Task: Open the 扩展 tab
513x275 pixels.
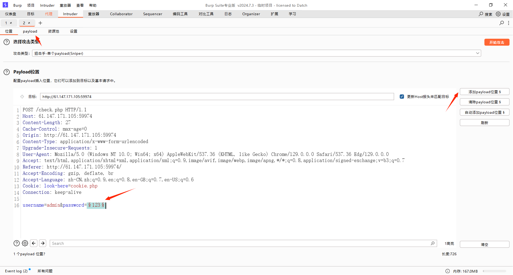Action: (x=274, y=14)
